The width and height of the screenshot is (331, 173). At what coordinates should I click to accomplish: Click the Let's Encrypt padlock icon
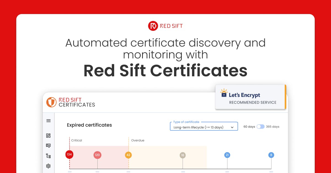(x=224, y=94)
